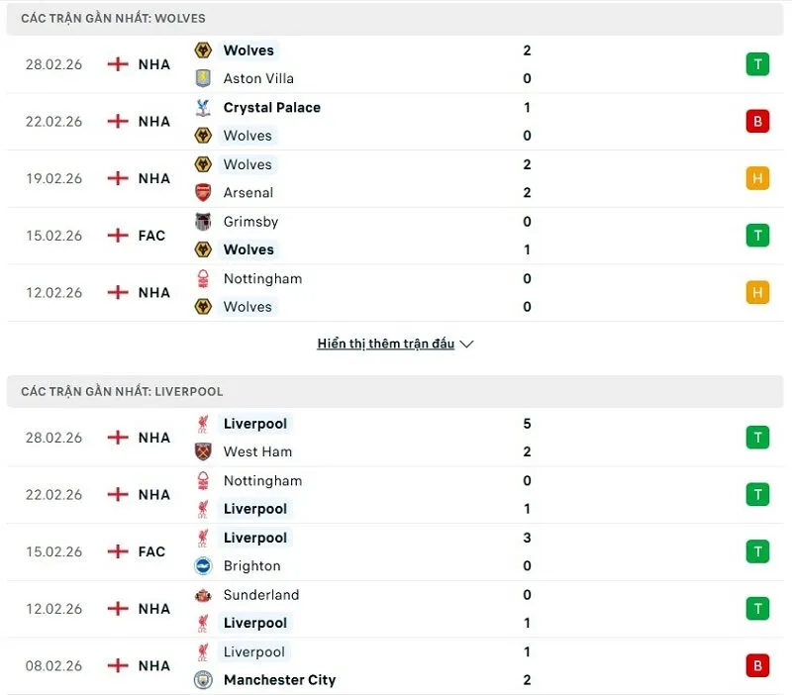Click the score 5 in Liverpool vs West Ham
Viewport: 792px width, 695px height.
(x=527, y=423)
